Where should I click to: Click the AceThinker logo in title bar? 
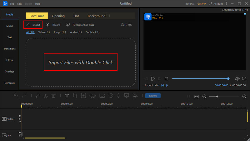[5, 3]
